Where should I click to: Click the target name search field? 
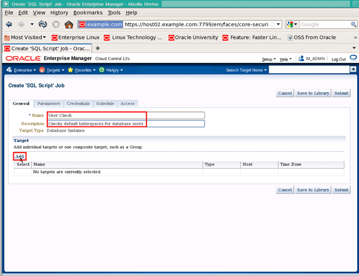point(309,69)
